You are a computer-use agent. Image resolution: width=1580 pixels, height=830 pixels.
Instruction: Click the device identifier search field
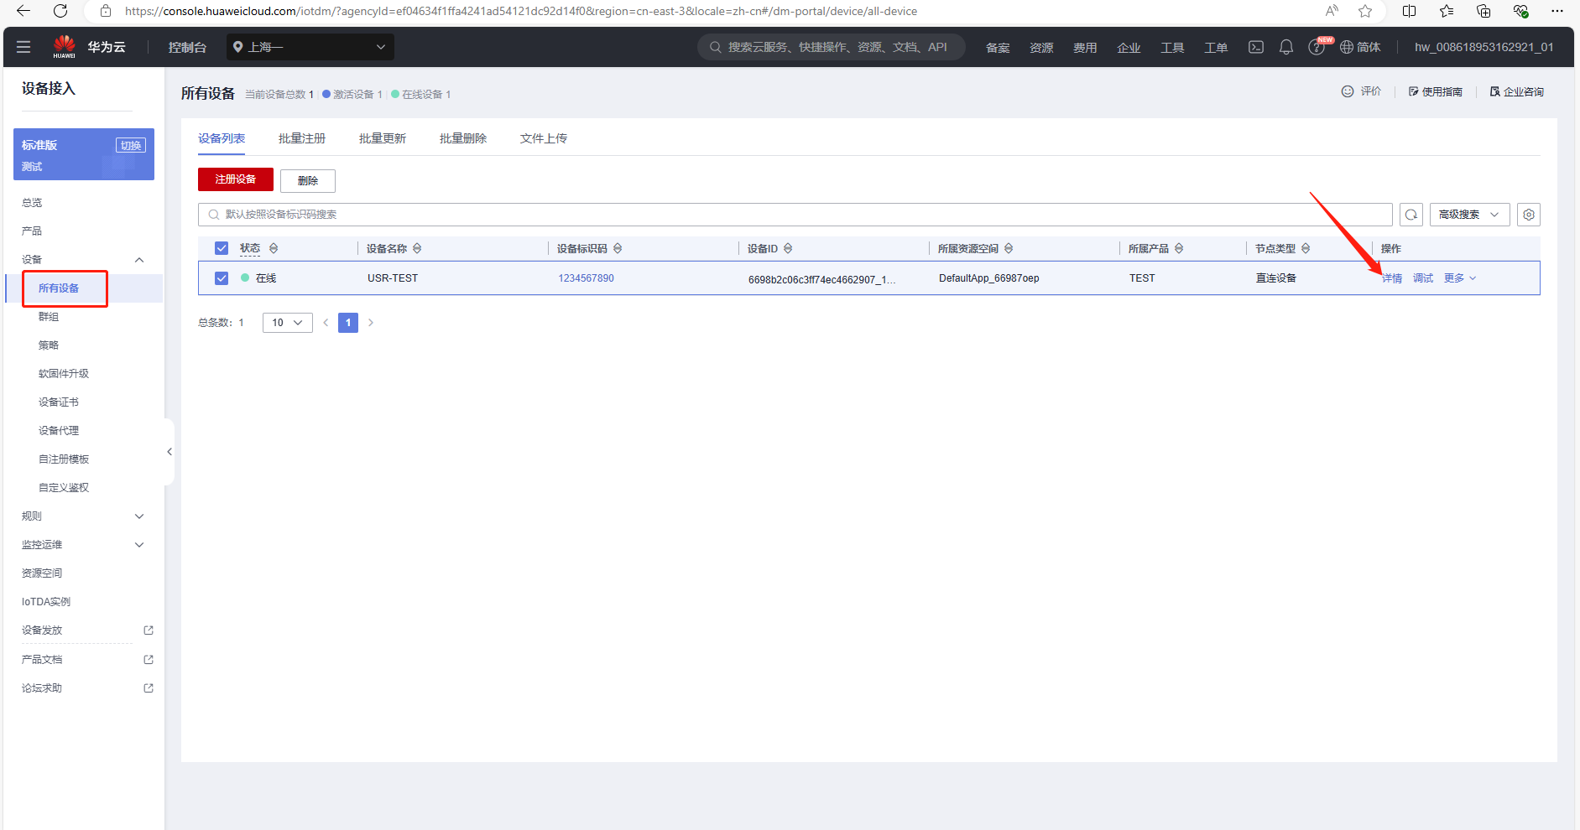[797, 215]
